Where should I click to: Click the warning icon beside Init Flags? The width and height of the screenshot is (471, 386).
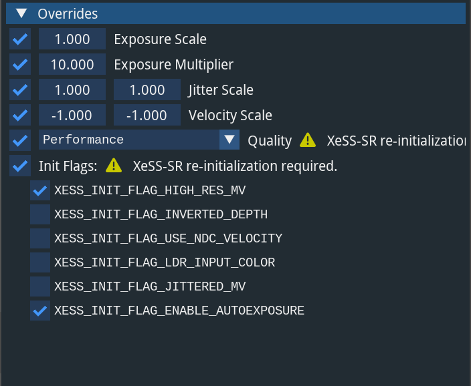click(x=114, y=165)
